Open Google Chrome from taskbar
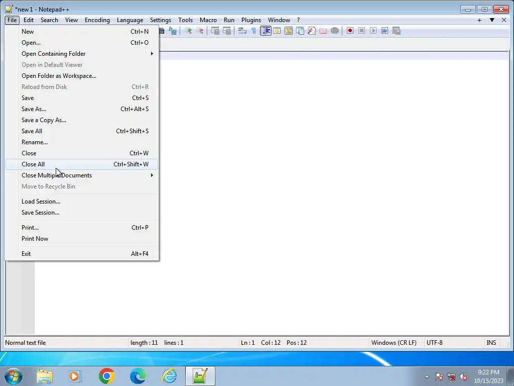The width and height of the screenshot is (514, 386). [106, 376]
